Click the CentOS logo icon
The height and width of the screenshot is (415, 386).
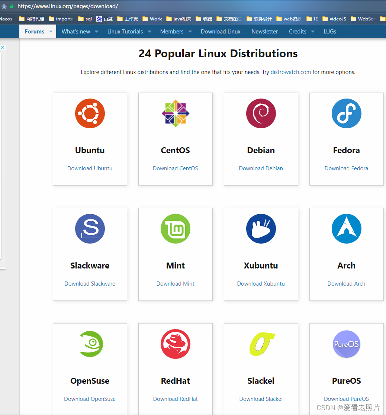pos(175,113)
